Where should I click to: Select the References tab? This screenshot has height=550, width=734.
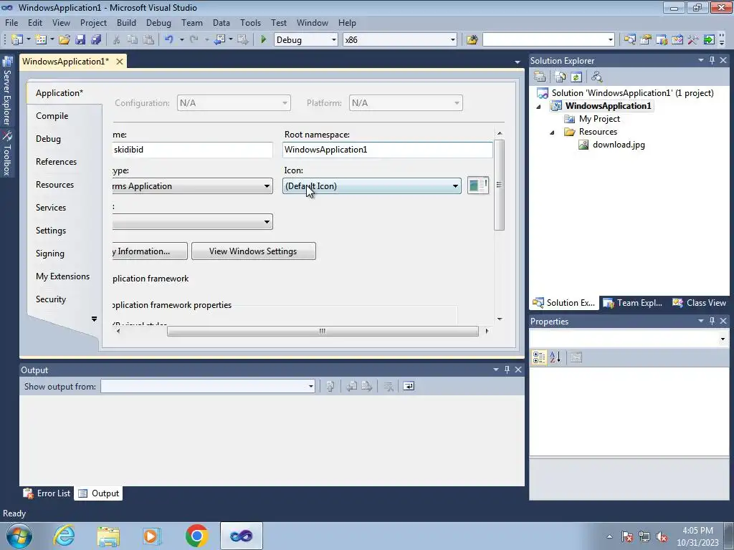[x=56, y=162]
